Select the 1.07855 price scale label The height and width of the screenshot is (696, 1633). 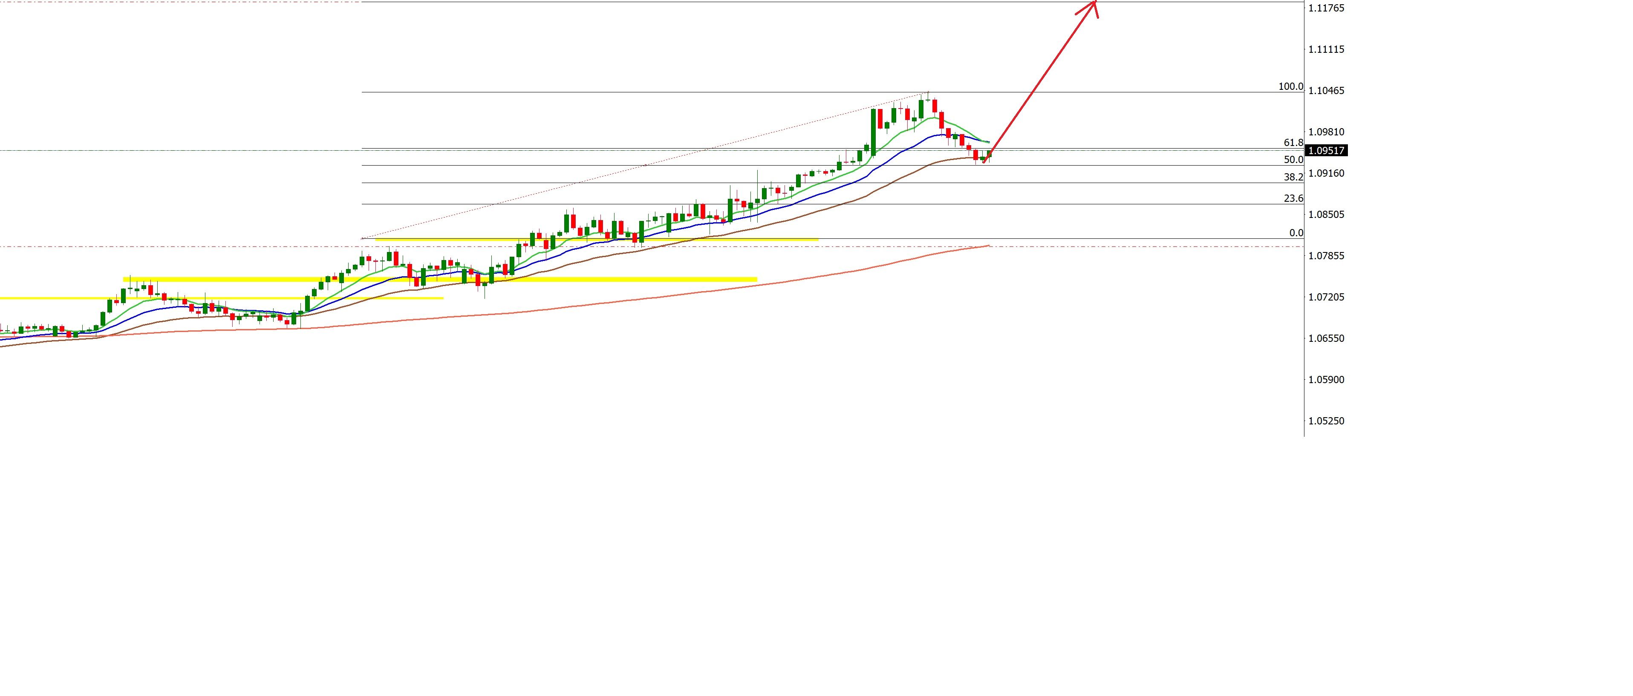(x=1326, y=256)
